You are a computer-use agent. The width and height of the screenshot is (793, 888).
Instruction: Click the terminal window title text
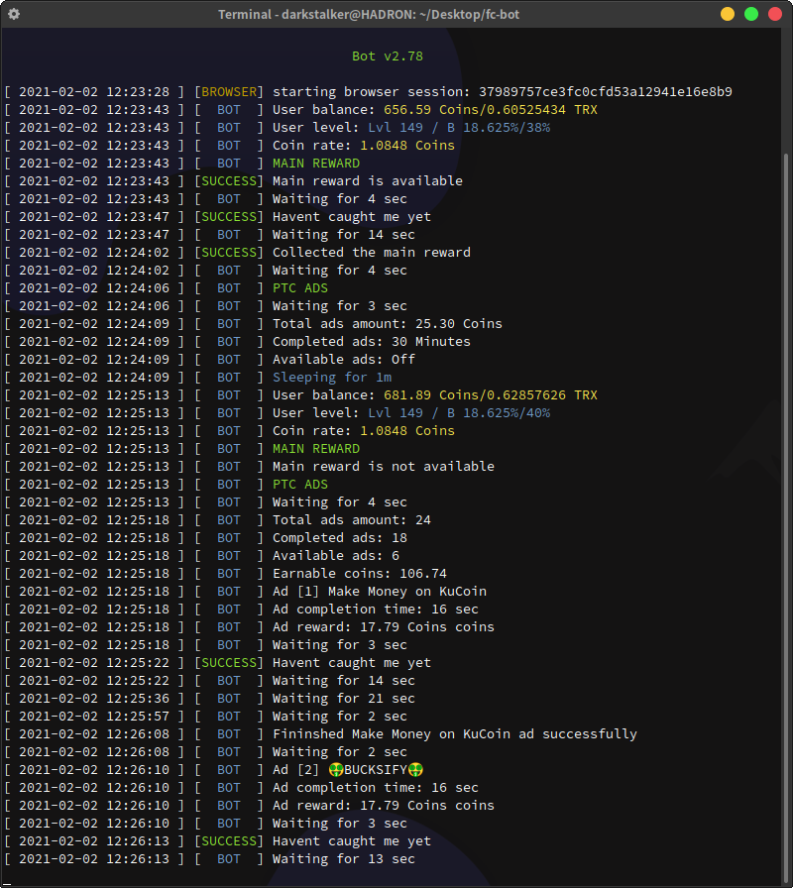(369, 14)
